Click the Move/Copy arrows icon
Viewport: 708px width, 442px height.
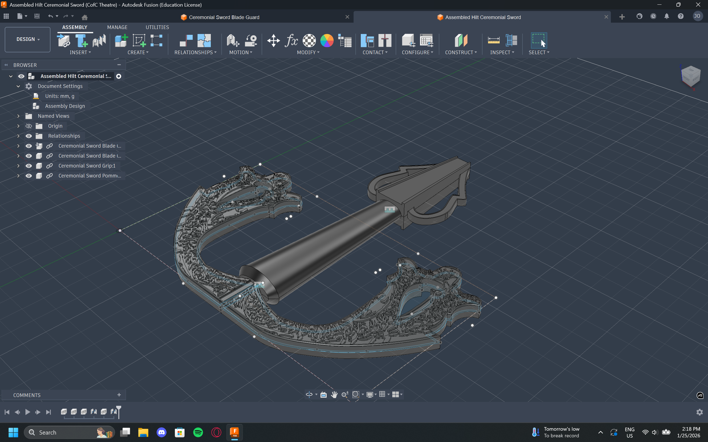click(x=273, y=40)
